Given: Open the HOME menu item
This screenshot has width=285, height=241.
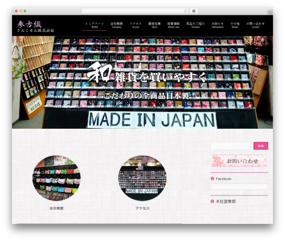Looking at the screenshot, I should [95, 25].
